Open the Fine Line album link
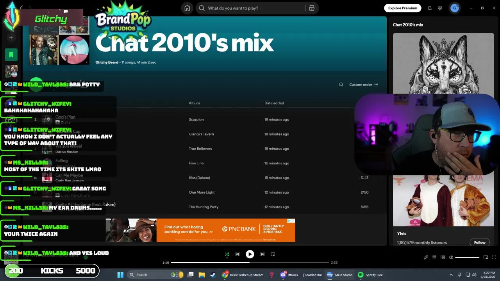Viewport: 500px width, 281px height. click(x=196, y=163)
